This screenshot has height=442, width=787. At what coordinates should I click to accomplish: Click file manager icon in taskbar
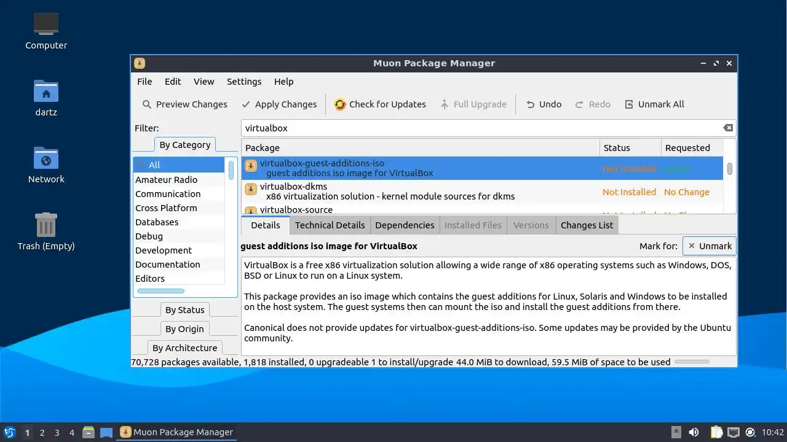tap(89, 432)
